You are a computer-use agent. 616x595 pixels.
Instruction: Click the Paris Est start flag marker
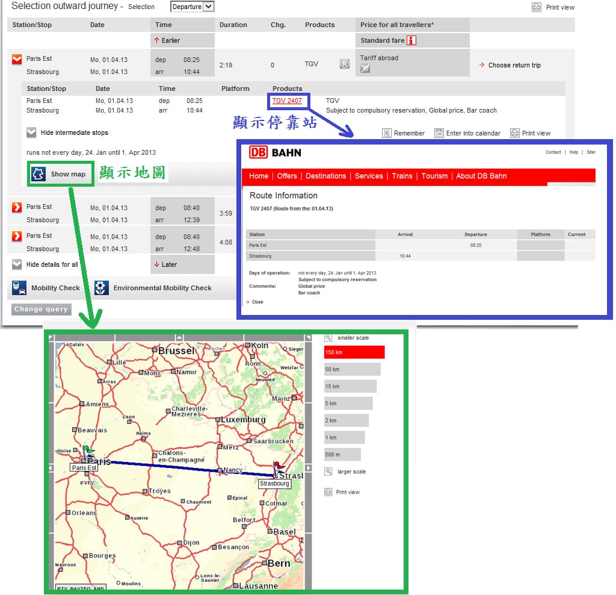point(87,452)
